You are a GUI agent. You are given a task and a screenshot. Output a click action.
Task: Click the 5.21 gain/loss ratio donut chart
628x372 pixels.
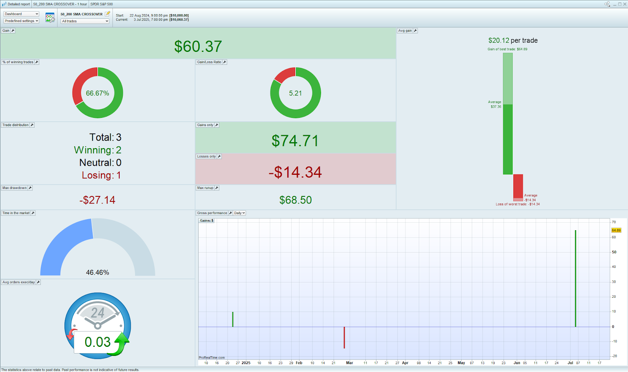(x=296, y=93)
